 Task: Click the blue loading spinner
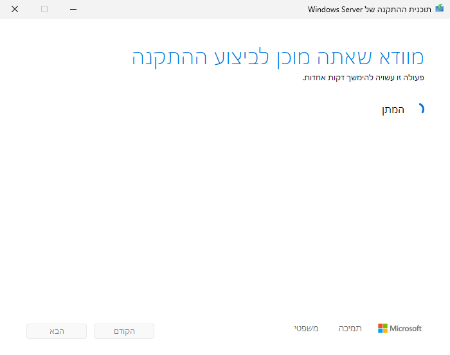point(420,109)
